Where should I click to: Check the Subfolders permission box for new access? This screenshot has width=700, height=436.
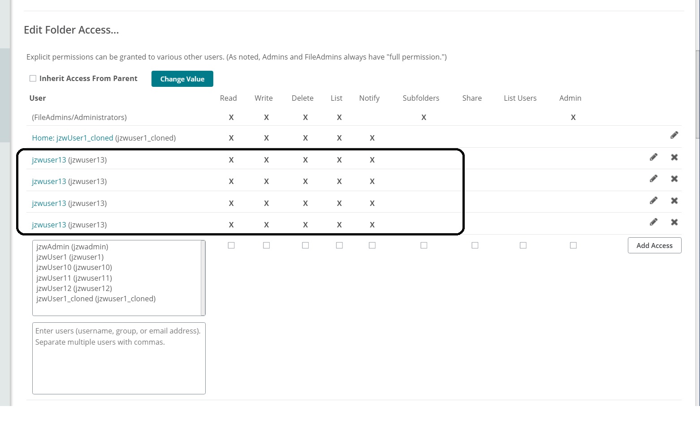tap(423, 245)
